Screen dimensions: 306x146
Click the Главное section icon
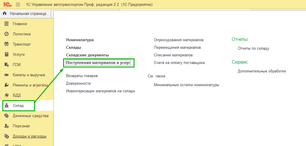coord(6,24)
